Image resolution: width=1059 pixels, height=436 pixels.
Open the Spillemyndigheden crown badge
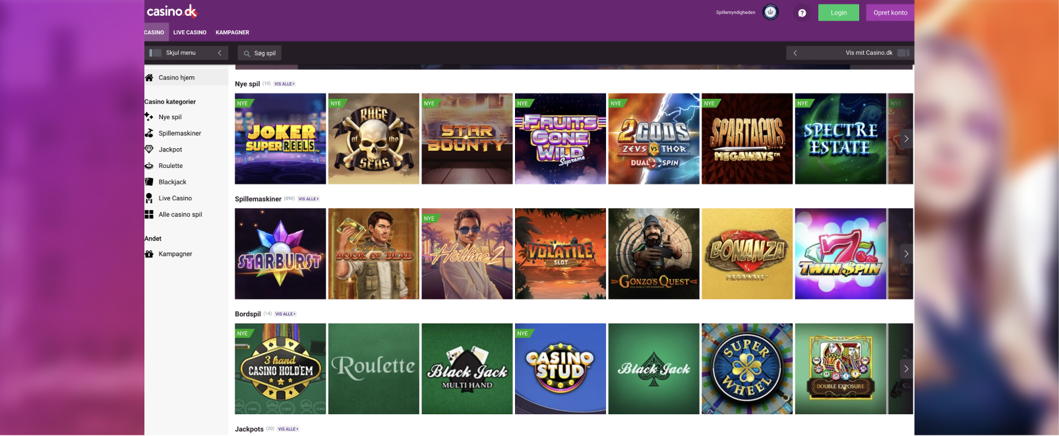(x=770, y=13)
